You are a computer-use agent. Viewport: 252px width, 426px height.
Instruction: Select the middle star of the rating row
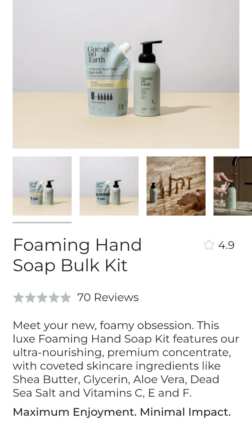click(x=42, y=298)
